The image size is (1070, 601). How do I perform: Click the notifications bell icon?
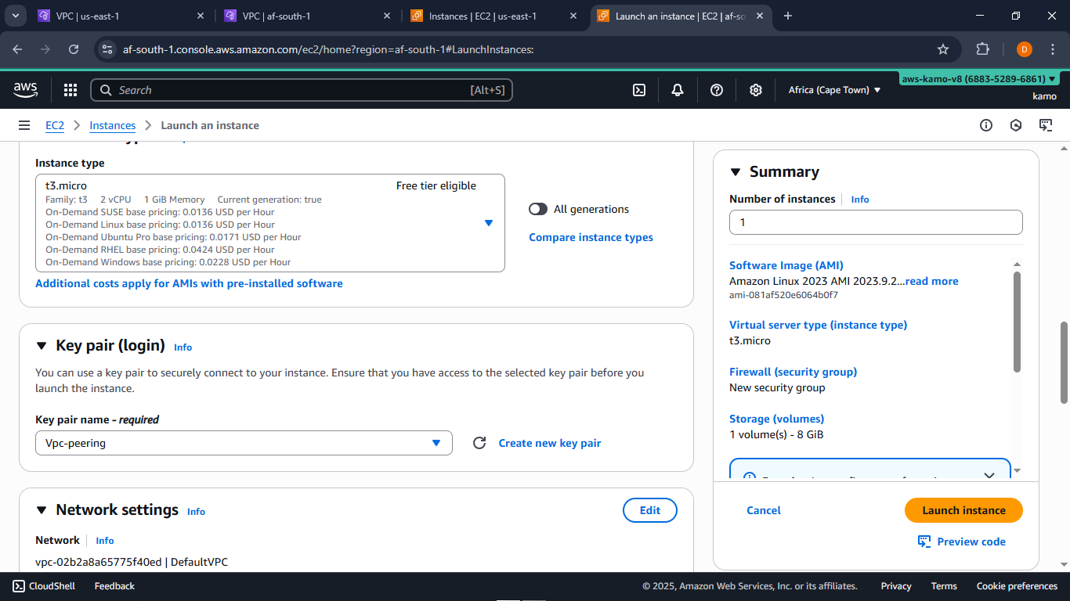click(x=677, y=89)
